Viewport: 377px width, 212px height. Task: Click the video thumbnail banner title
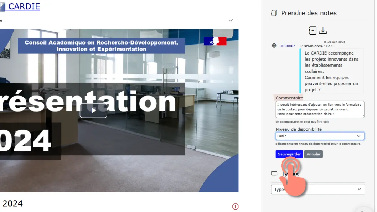tap(101, 46)
